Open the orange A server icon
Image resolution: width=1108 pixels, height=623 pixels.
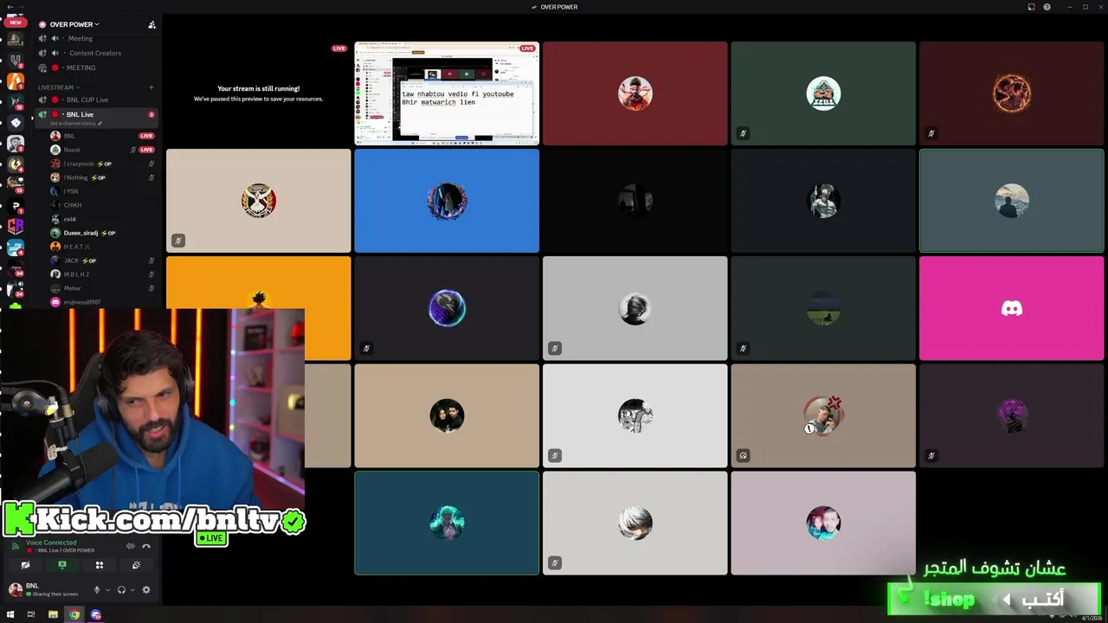click(16, 80)
